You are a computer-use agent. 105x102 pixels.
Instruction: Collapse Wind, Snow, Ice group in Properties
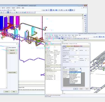(46, 70)
